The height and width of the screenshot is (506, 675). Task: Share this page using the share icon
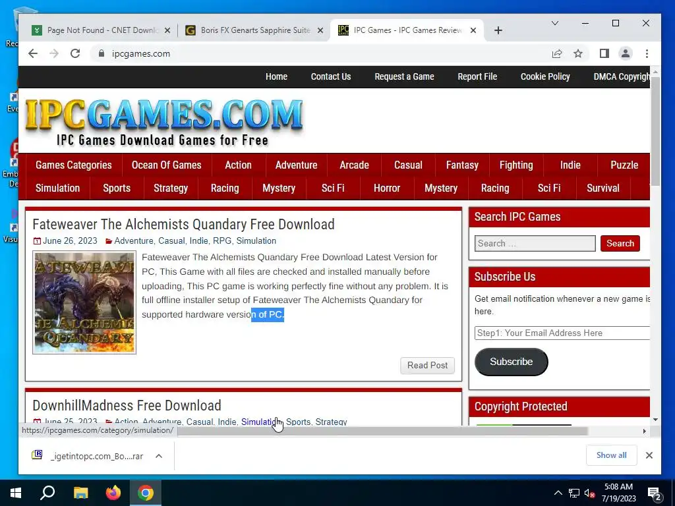557,53
